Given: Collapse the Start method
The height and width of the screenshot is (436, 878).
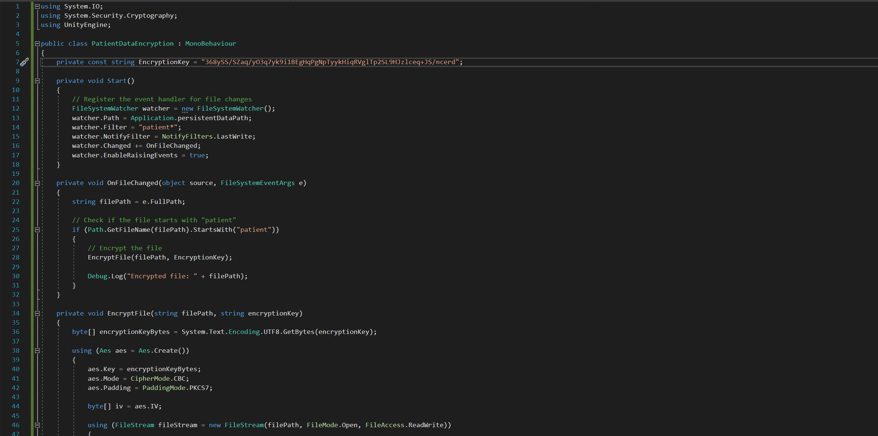Looking at the screenshot, I should point(37,81).
